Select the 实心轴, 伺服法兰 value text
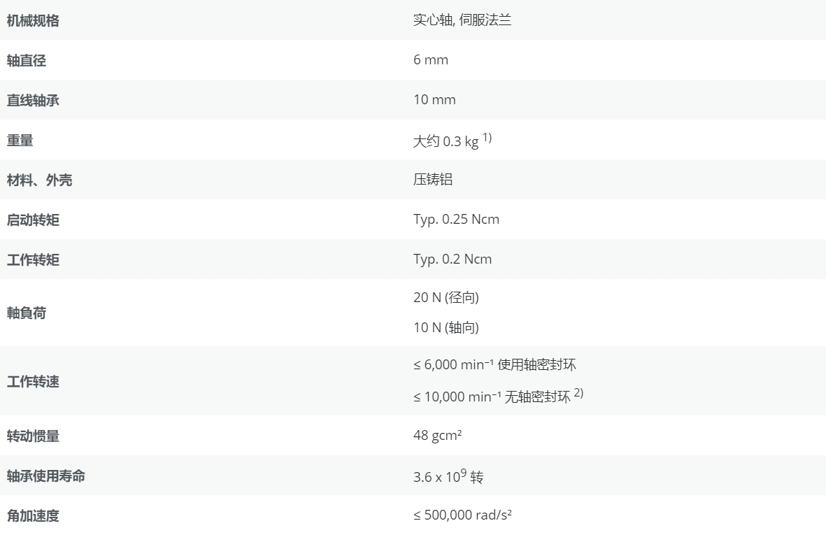The height and width of the screenshot is (535, 826). point(462,20)
